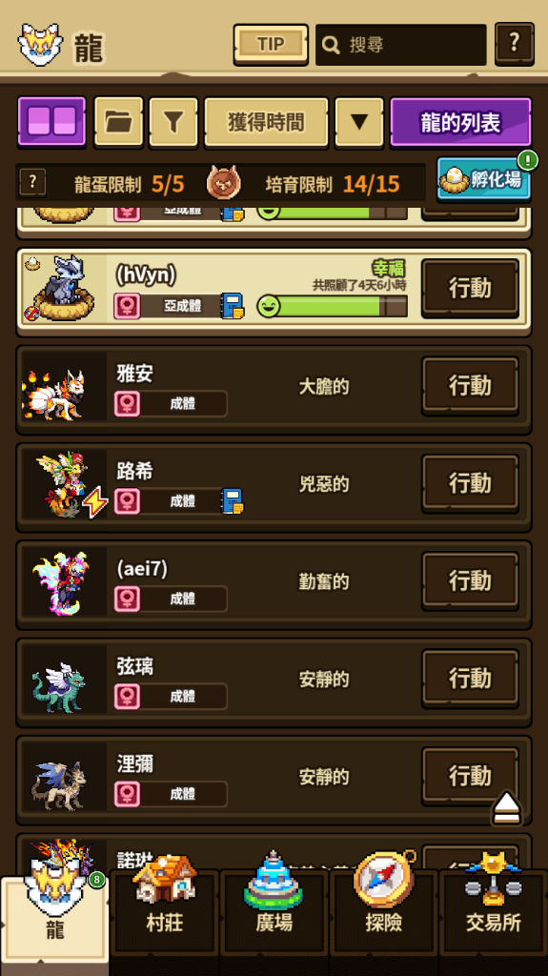Click the happiness gauge of (hVyn)
This screenshot has height=976, width=548.
pyautogui.click(x=333, y=306)
